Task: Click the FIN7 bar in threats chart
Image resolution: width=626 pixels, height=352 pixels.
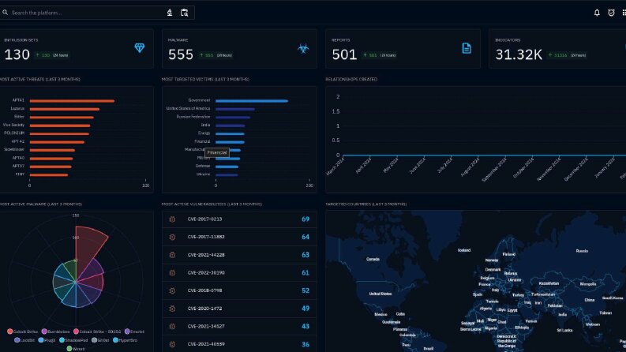Action: [49, 174]
